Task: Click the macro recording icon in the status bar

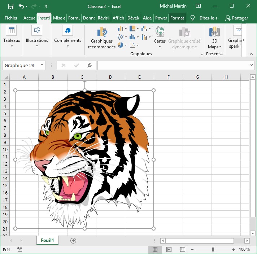Action: coord(19,249)
